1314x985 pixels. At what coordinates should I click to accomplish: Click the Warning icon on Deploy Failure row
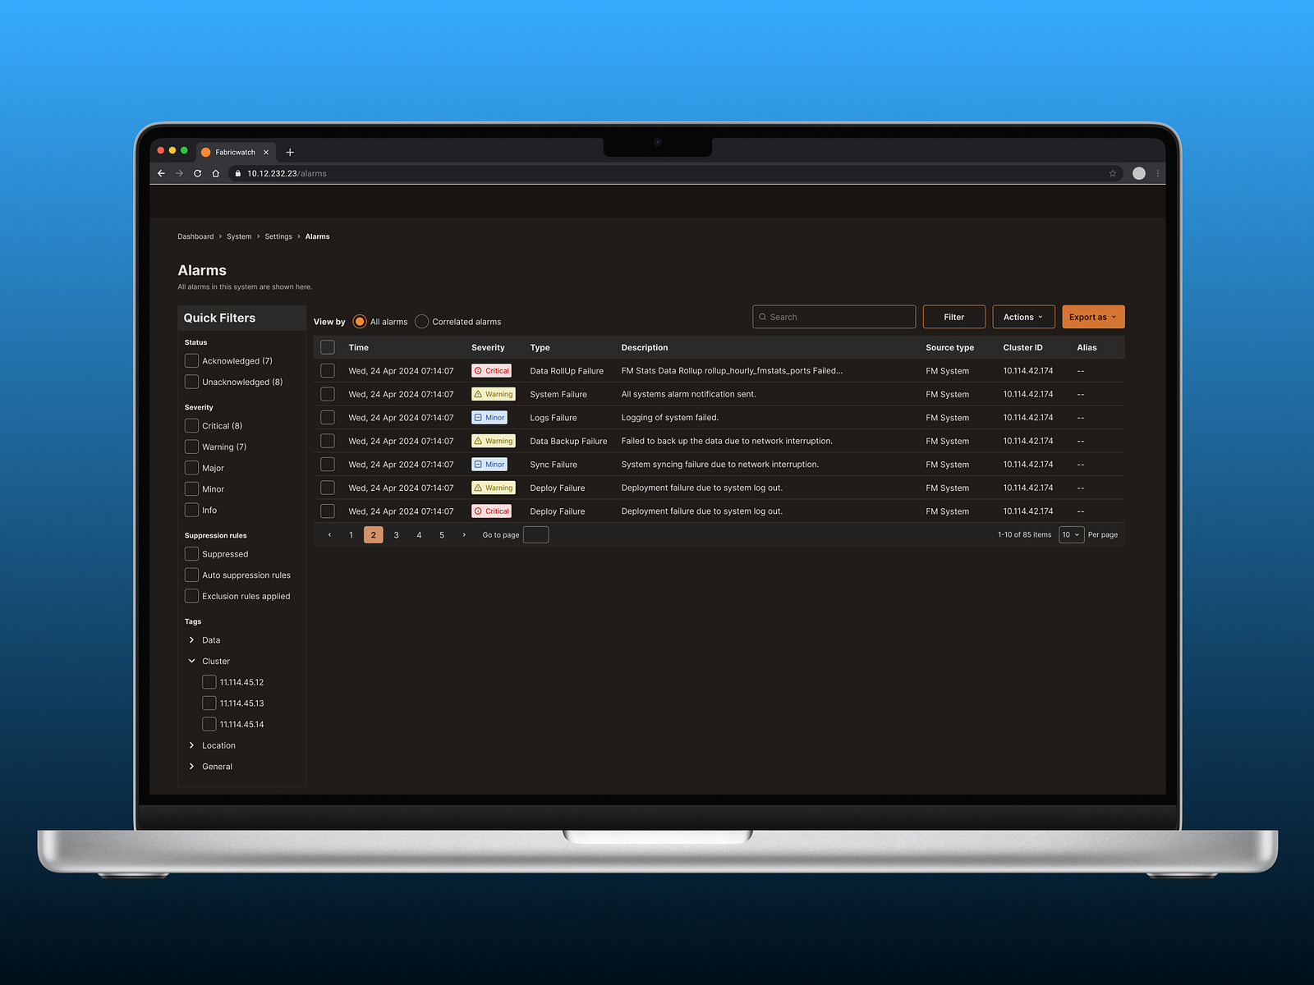479,488
